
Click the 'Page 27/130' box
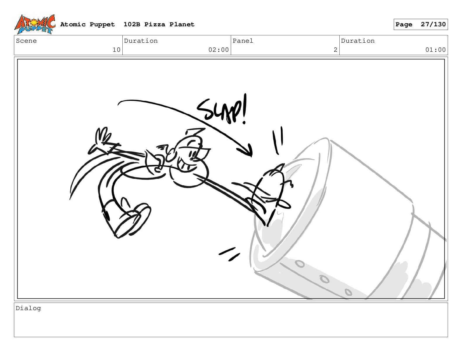coord(421,24)
